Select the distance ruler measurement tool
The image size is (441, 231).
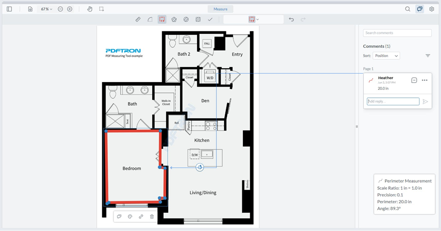[138, 19]
